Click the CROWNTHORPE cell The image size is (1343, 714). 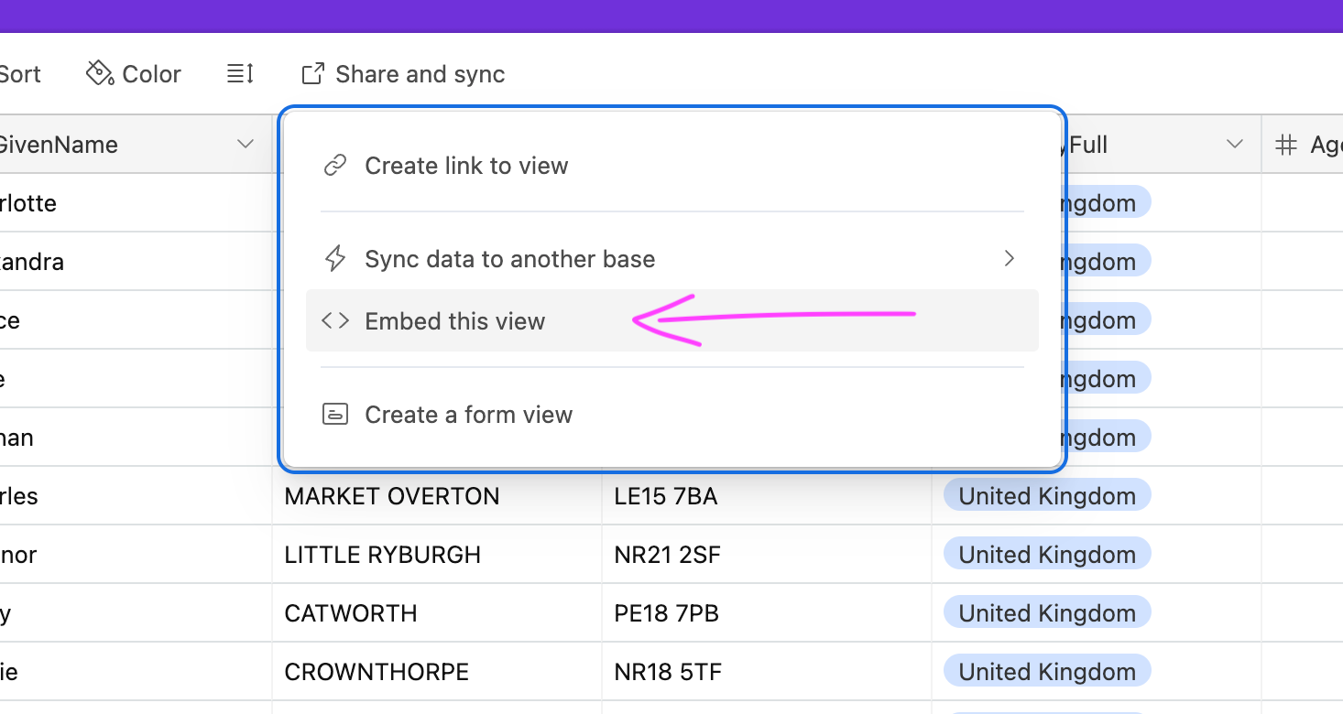[x=377, y=672]
